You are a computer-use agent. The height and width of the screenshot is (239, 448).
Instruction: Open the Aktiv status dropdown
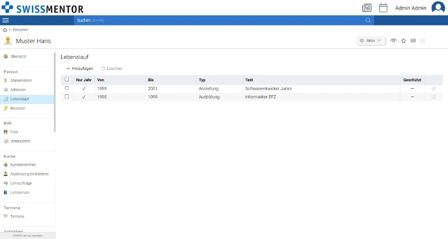(x=371, y=41)
